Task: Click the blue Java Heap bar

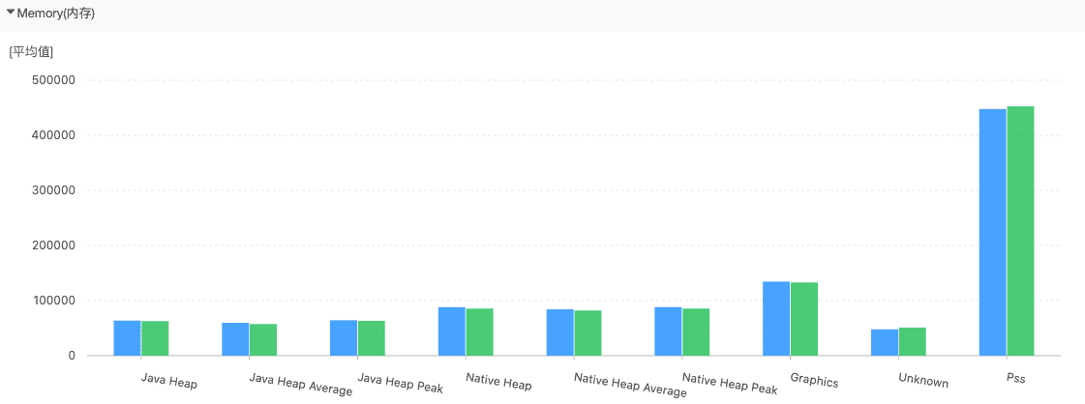Action: tap(127, 338)
